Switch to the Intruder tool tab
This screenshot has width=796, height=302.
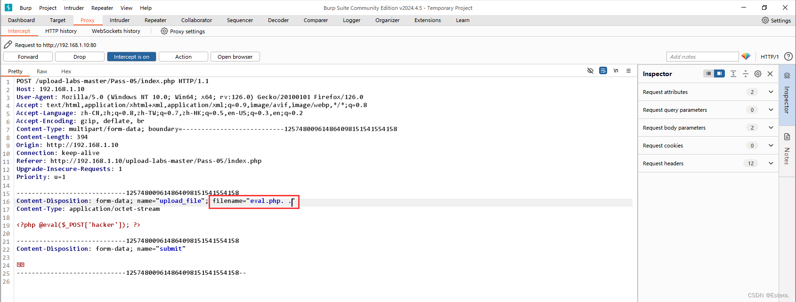pos(120,20)
